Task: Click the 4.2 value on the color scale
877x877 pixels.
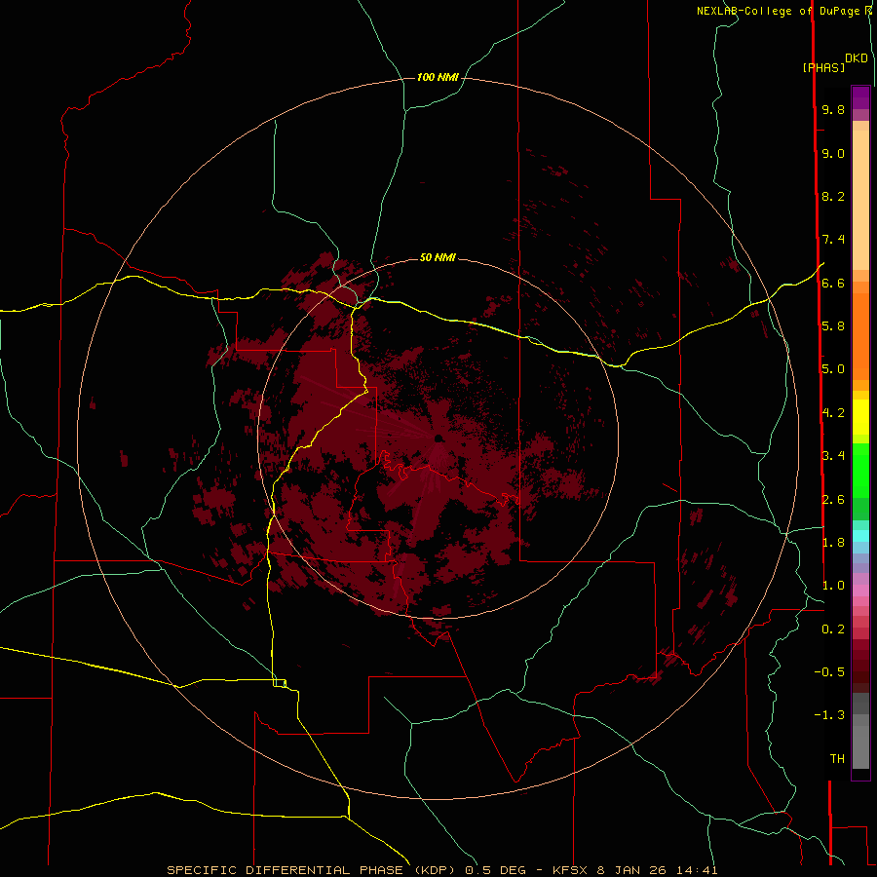Action: point(833,413)
